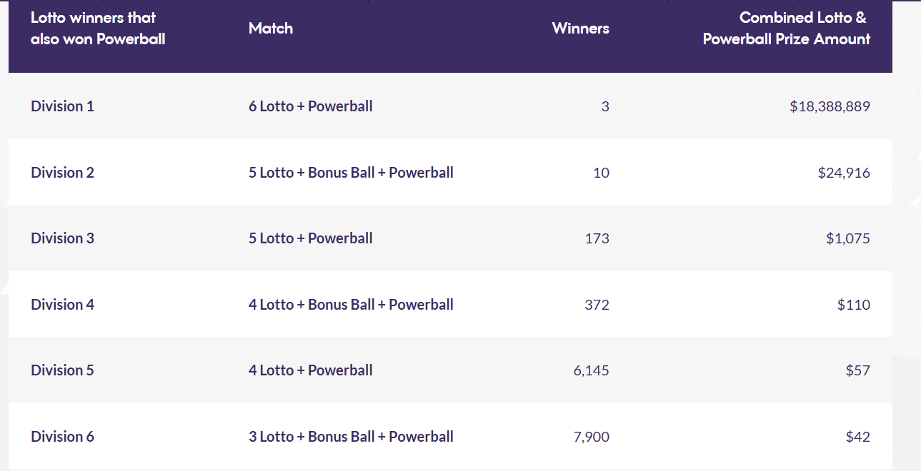This screenshot has height=471, width=921.
Task: Click the 173 winners count
Action: (597, 238)
